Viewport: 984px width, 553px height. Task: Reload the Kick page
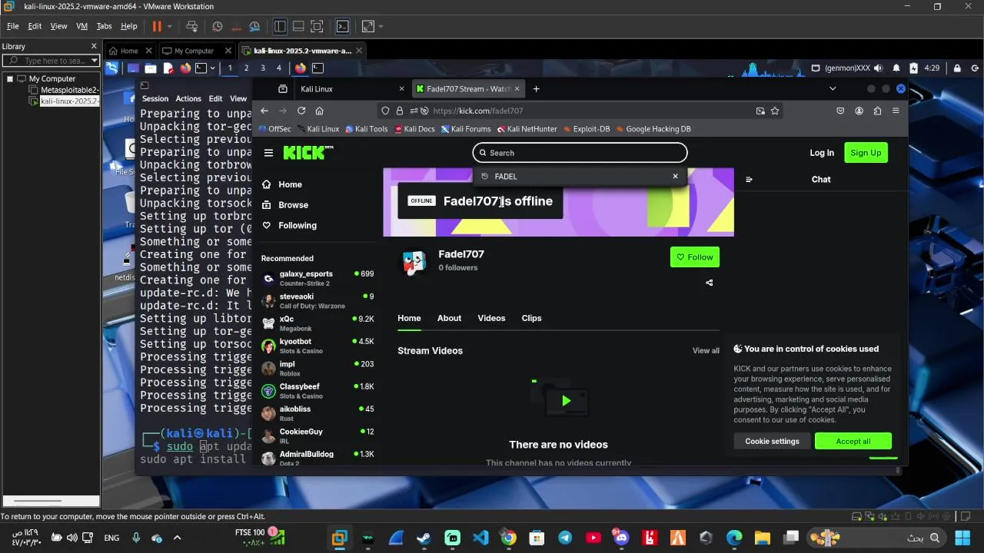pyautogui.click(x=301, y=111)
